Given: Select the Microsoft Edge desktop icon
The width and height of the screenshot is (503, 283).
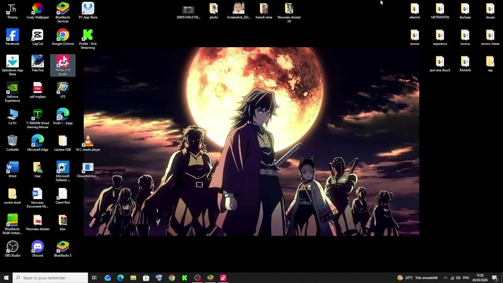Looking at the screenshot, I should click(x=38, y=143).
